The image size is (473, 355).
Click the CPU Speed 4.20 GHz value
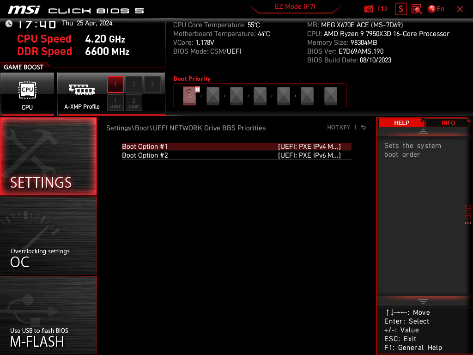(x=105, y=39)
